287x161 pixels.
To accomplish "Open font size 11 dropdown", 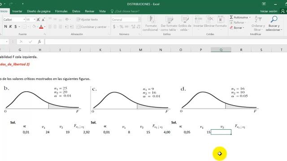I will 35,20.
